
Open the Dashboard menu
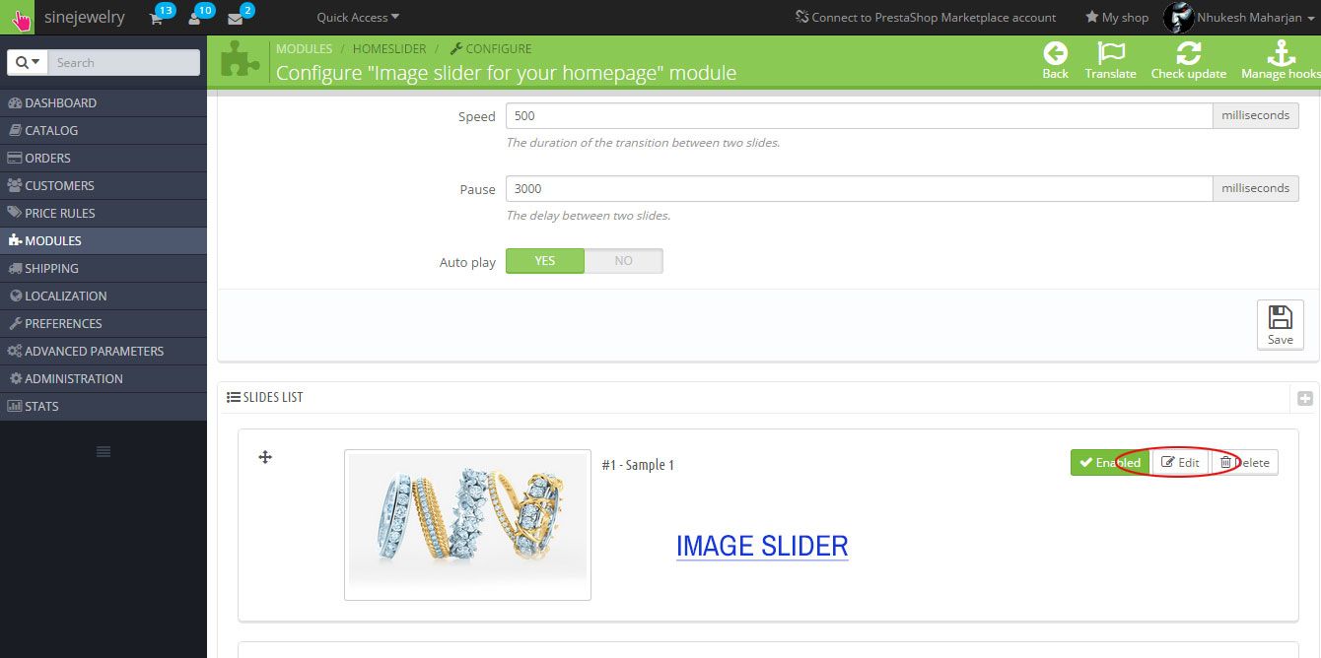(104, 102)
